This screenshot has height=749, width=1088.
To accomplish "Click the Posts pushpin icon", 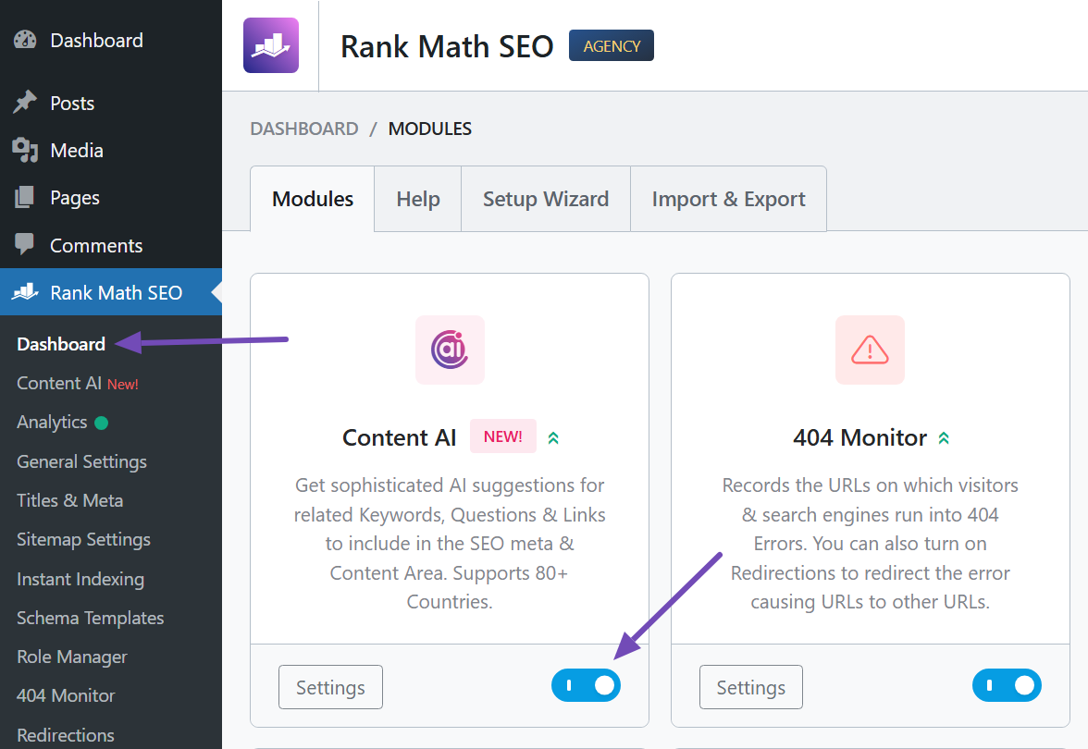I will 25,103.
